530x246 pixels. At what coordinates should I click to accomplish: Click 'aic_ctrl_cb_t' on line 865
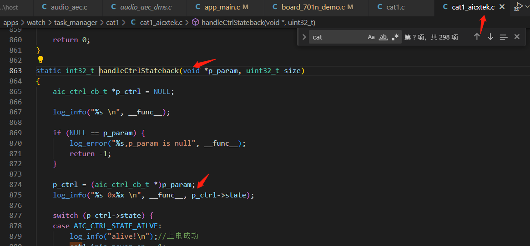[x=80, y=91]
